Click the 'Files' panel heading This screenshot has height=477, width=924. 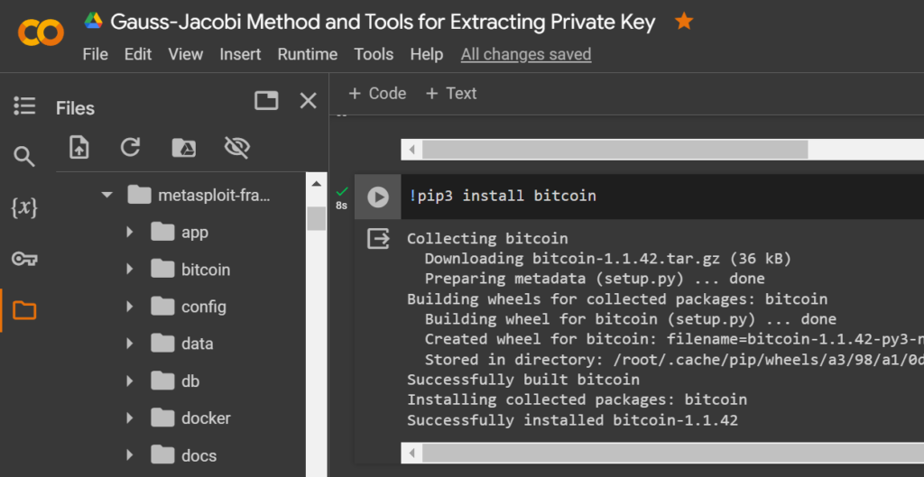pyautogui.click(x=76, y=108)
